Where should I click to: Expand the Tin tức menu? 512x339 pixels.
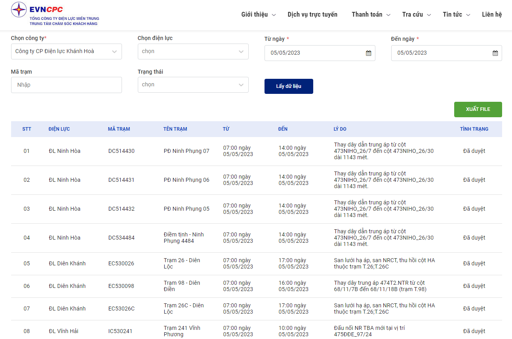[456, 15]
